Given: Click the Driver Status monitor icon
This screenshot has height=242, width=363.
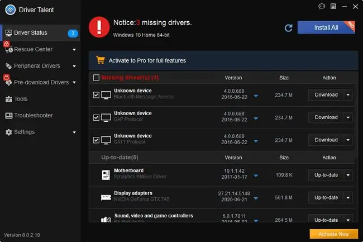Looking at the screenshot, I should pyautogui.click(x=8, y=33).
